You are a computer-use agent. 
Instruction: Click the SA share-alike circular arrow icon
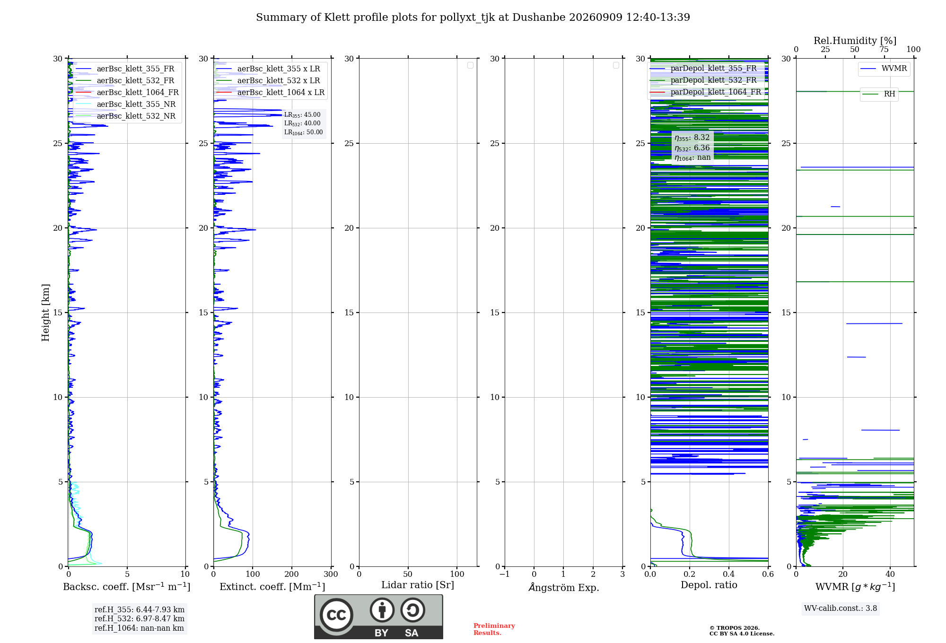[412, 610]
